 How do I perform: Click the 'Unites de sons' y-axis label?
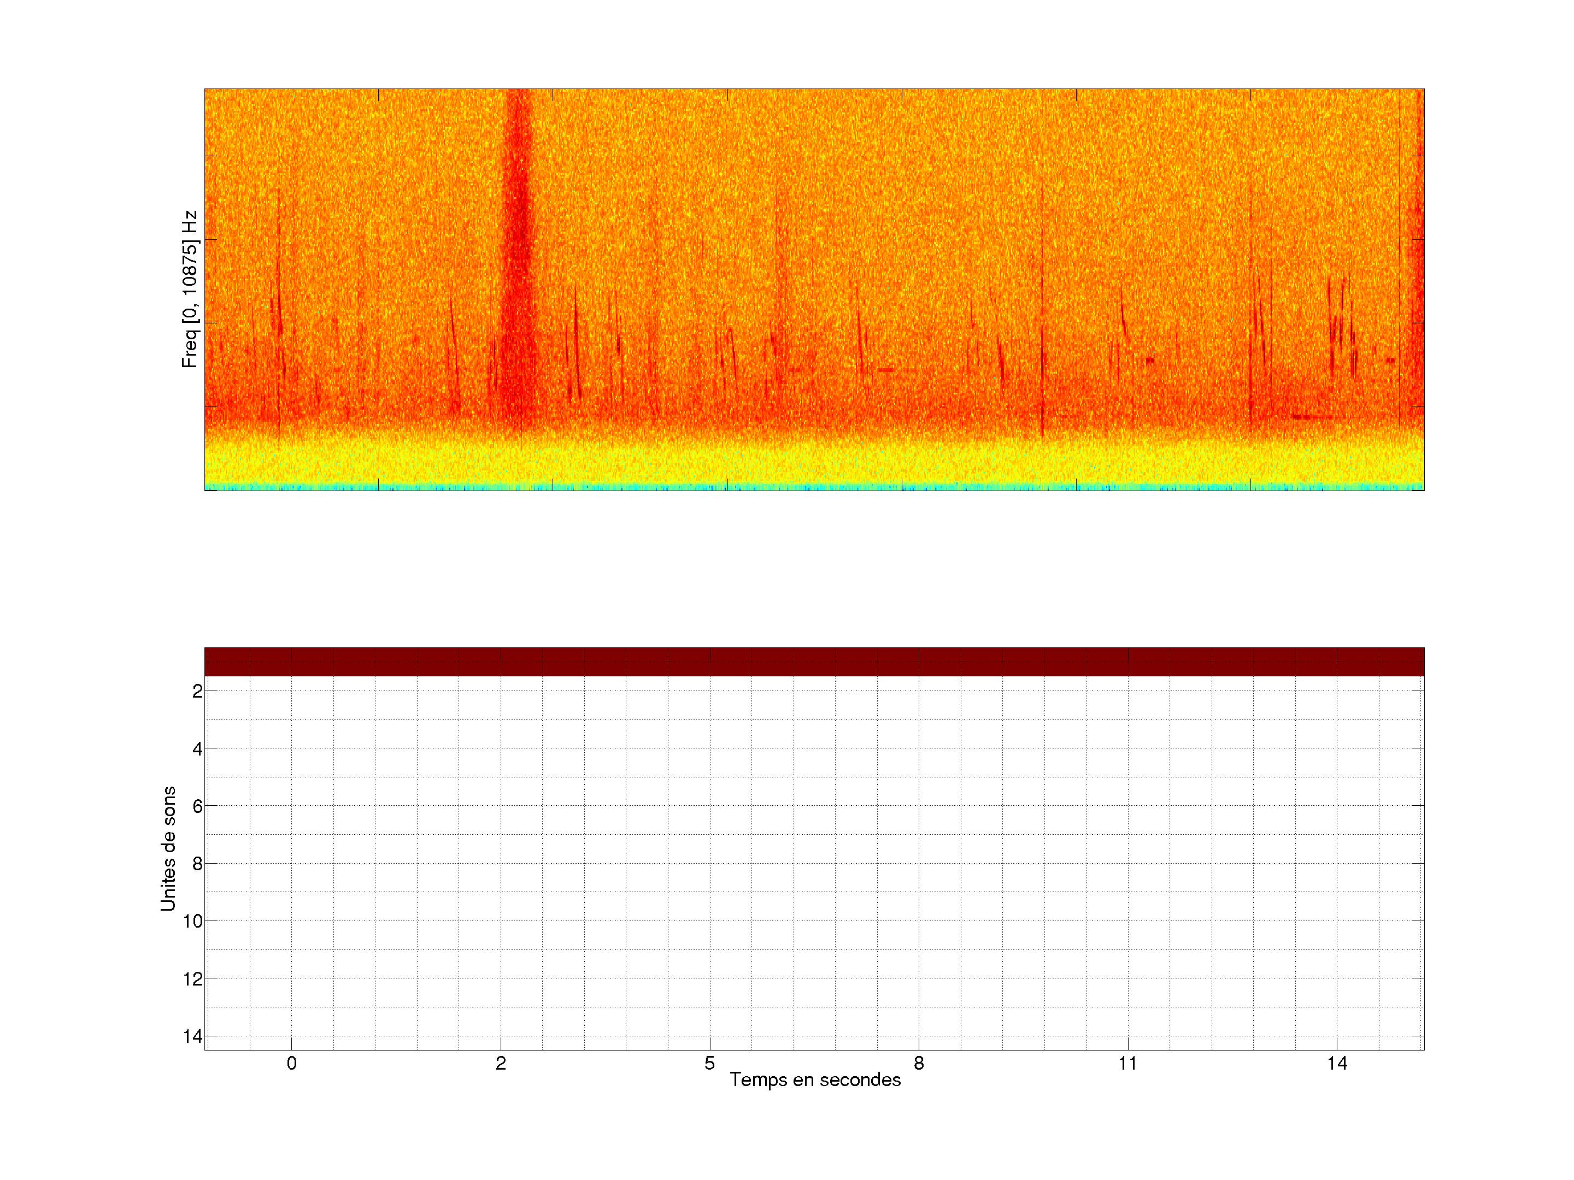(168, 848)
